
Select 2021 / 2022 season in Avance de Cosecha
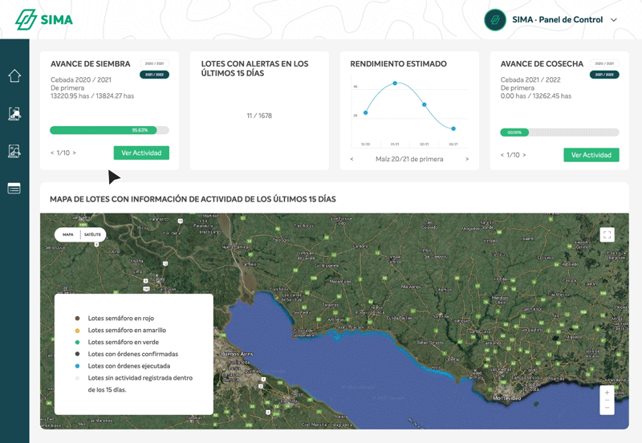604,74
